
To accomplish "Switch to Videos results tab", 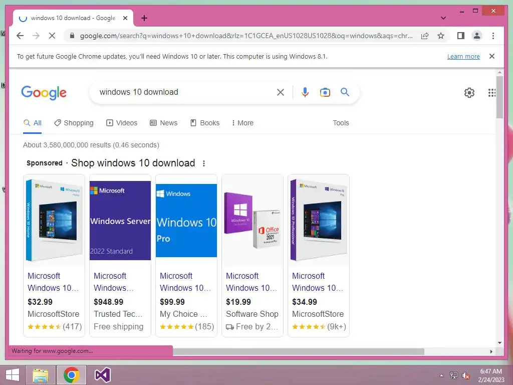I will pos(122,123).
